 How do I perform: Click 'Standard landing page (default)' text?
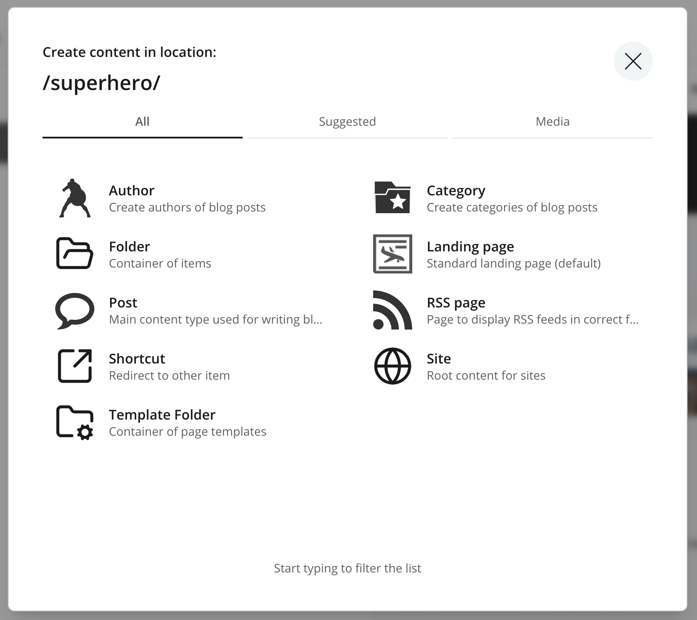(x=514, y=263)
